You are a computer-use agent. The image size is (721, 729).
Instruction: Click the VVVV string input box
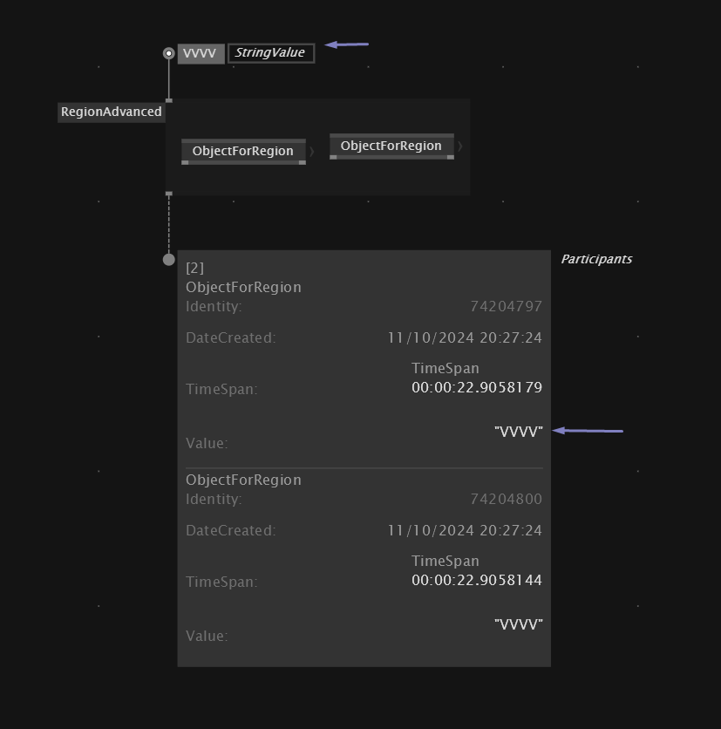coord(201,53)
